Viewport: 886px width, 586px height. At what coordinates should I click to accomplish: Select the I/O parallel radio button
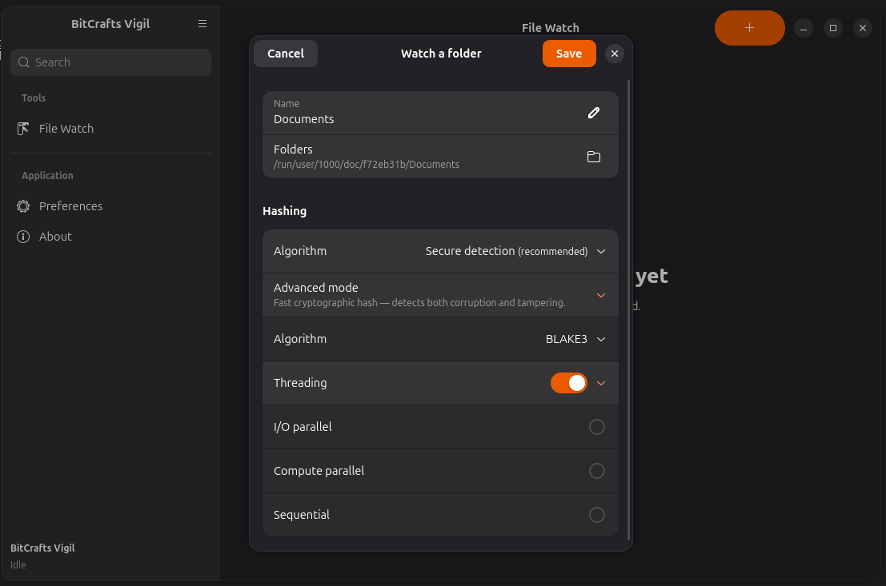click(x=597, y=427)
